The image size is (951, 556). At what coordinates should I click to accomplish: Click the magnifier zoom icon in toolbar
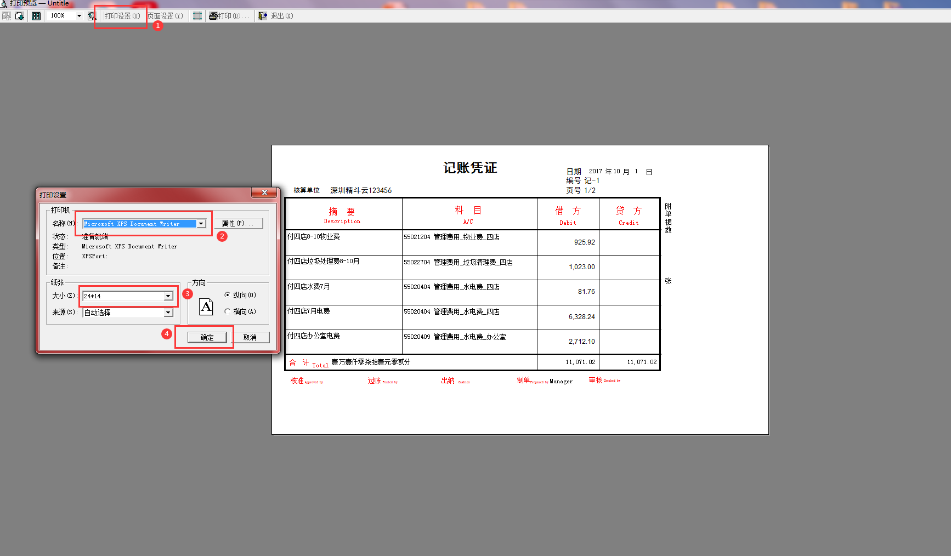92,16
